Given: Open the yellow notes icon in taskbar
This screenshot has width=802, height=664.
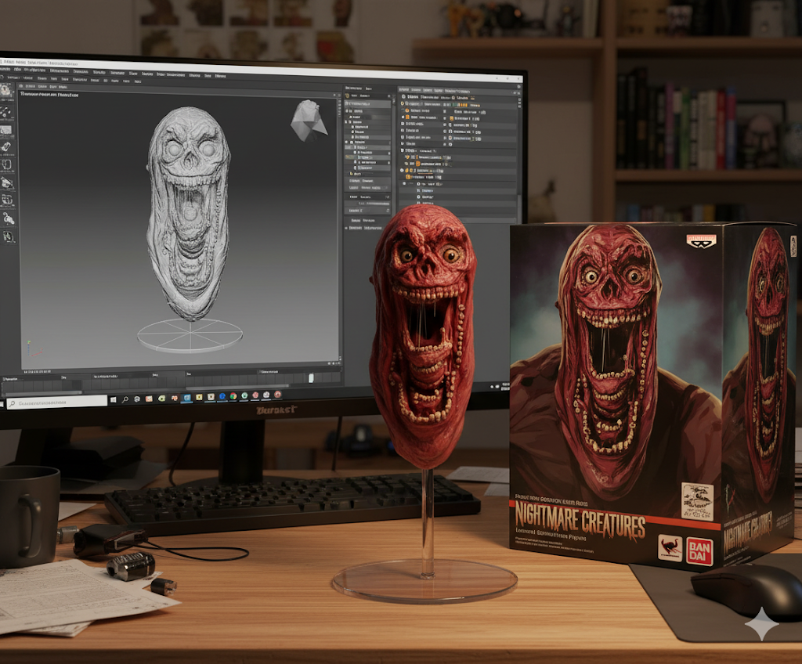Looking at the screenshot, I should [x=198, y=397].
